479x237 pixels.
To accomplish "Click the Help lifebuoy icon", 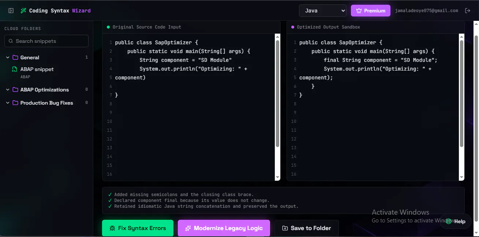I will point(449,221).
